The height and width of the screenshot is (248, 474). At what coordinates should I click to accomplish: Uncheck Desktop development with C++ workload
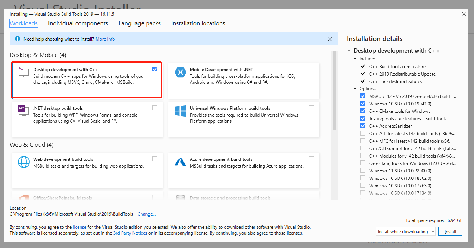tap(155, 69)
